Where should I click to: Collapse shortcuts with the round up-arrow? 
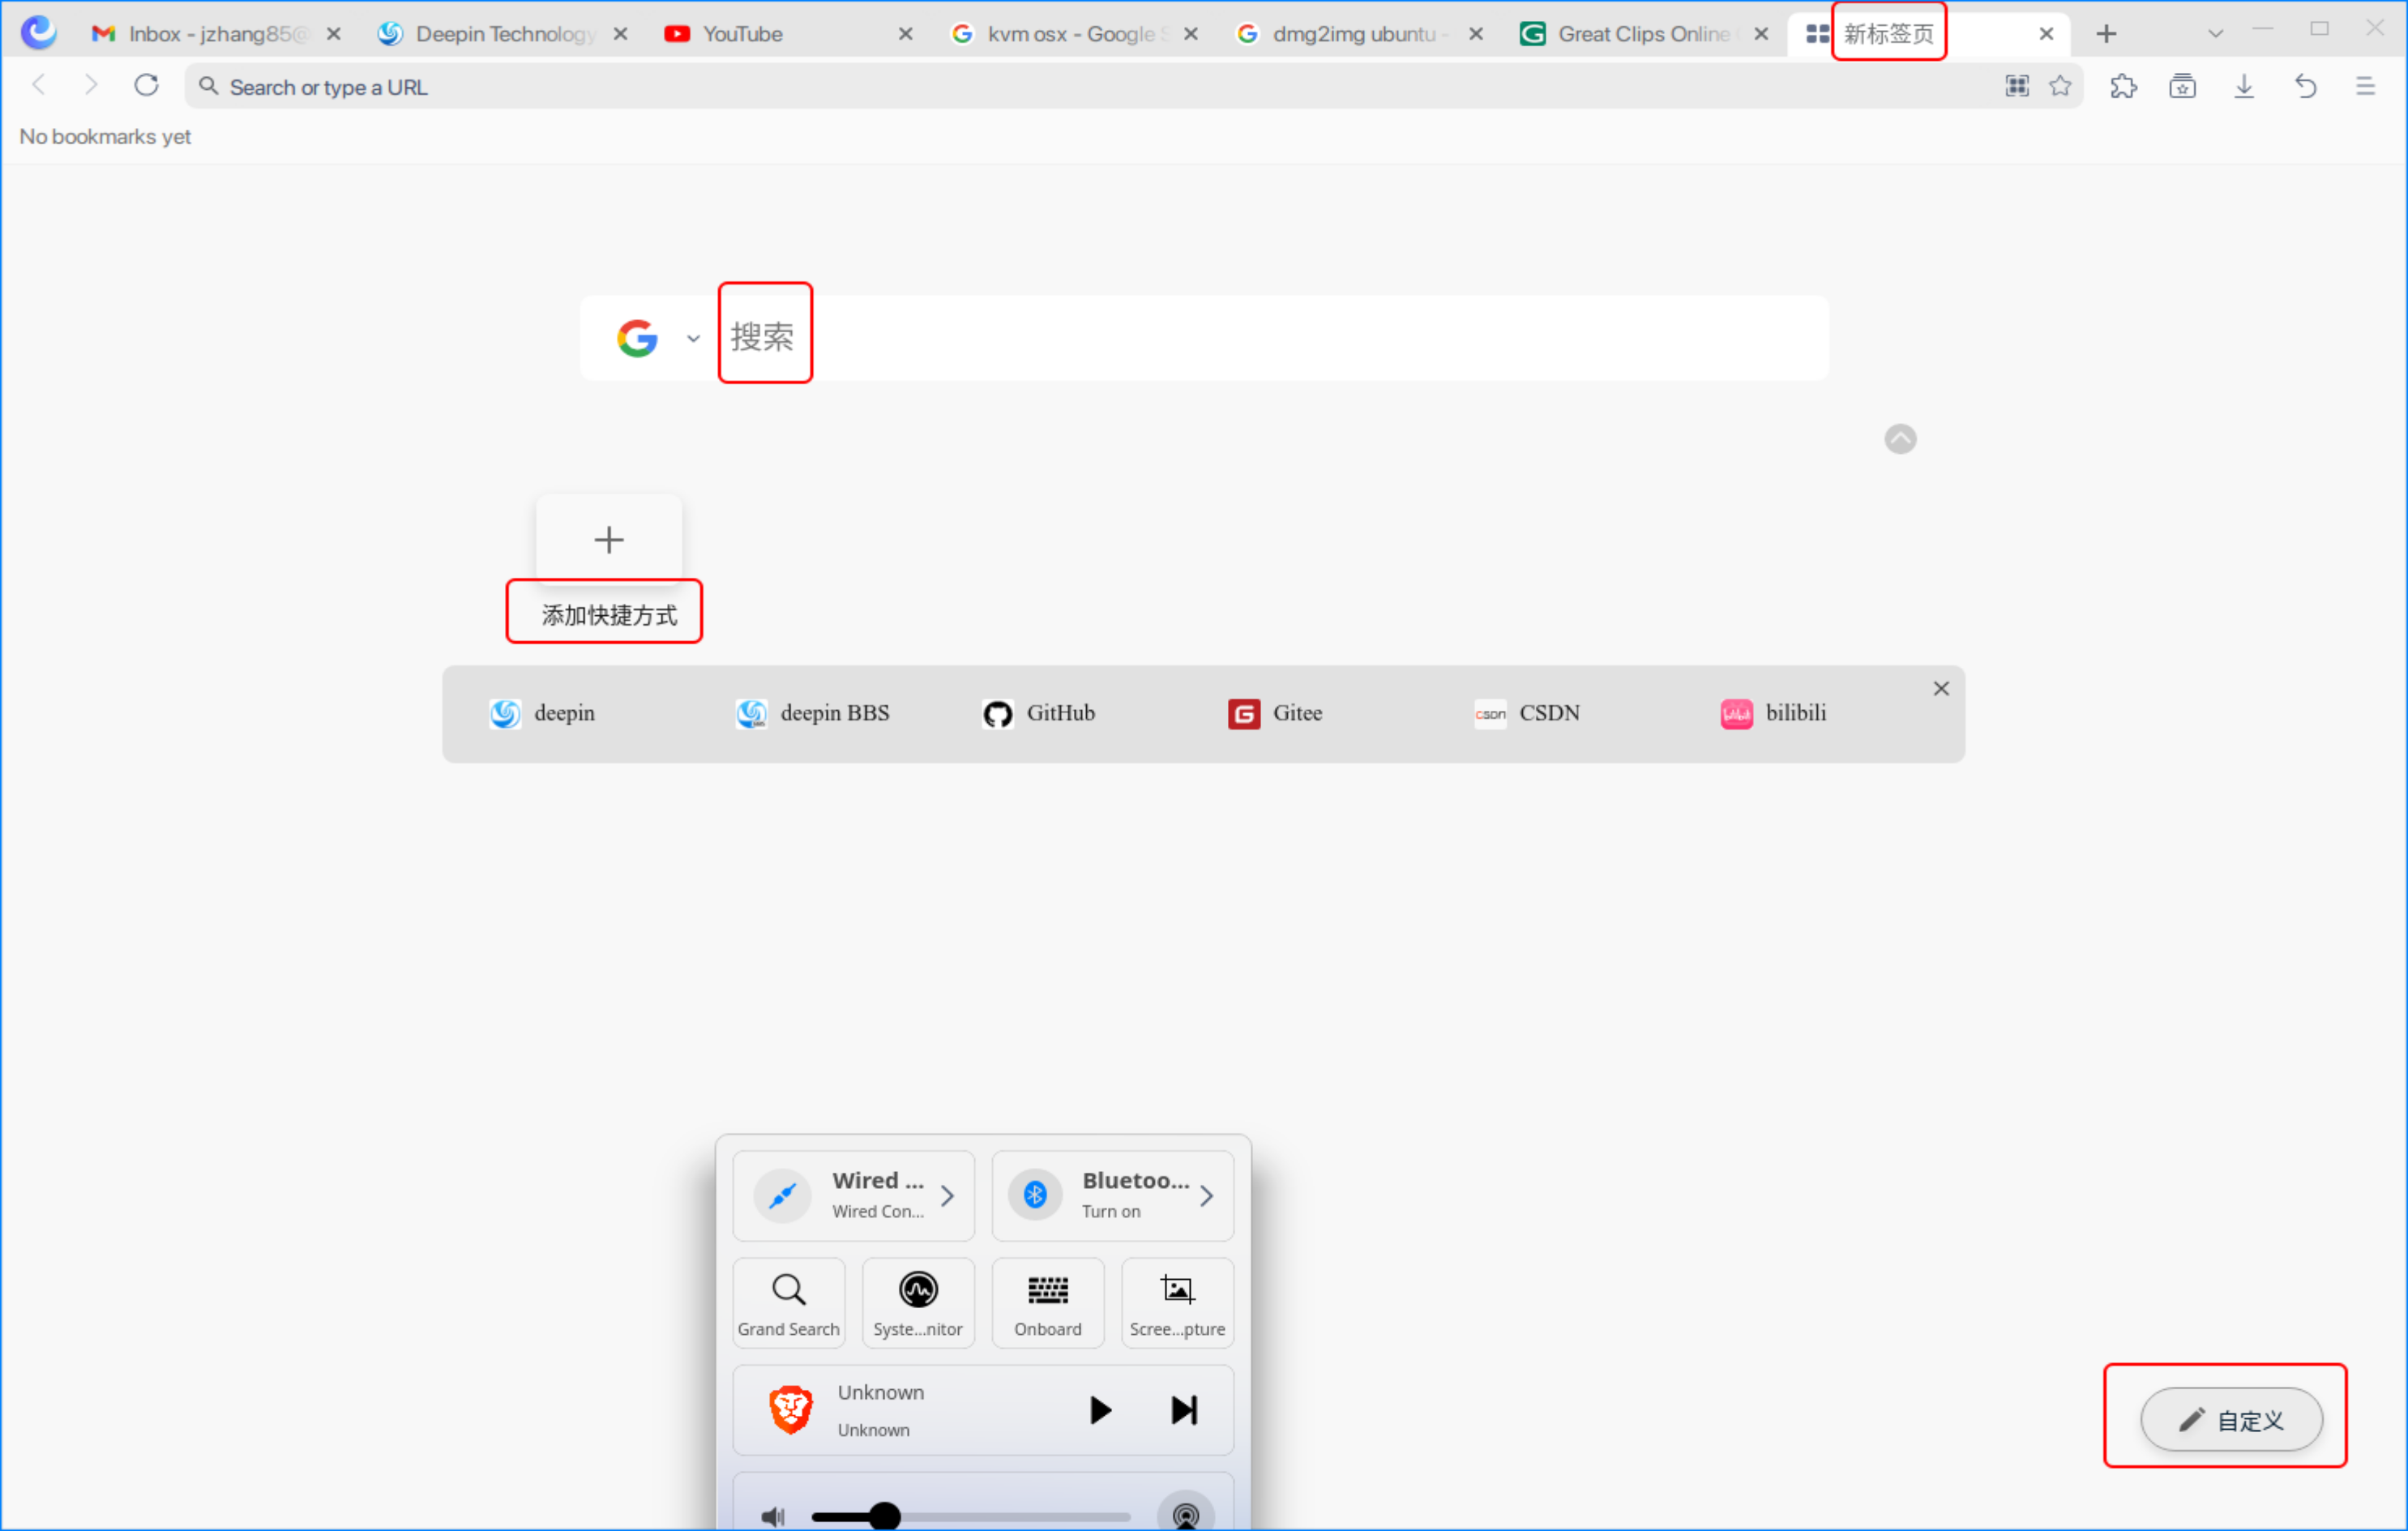[1900, 439]
